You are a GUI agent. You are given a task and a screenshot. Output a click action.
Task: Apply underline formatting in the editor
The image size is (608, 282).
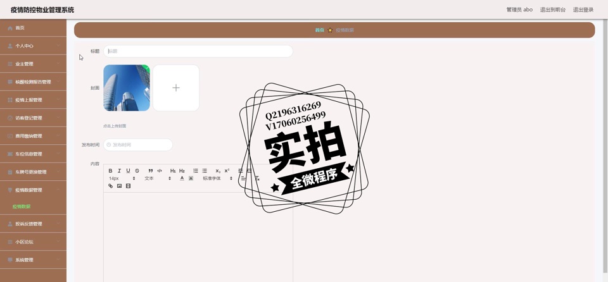[x=128, y=171]
